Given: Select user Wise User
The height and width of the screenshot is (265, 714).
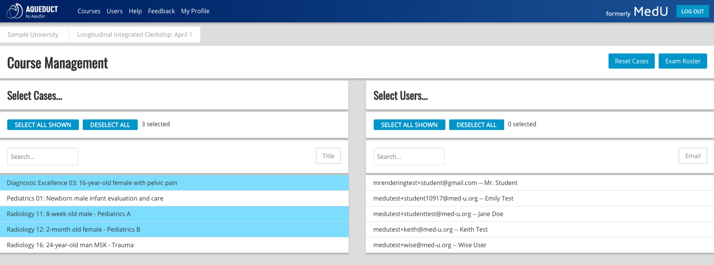Looking at the screenshot, I should coord(540,245).
